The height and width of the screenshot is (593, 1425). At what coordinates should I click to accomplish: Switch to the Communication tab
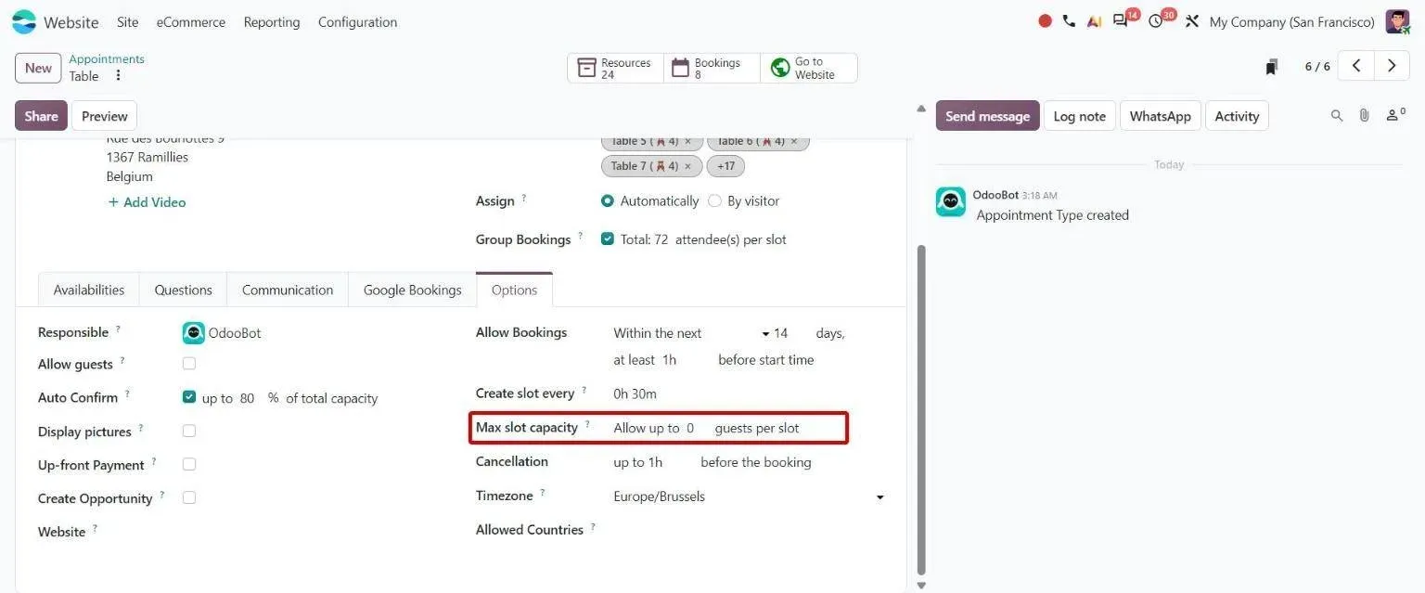[x=288, y=290]
